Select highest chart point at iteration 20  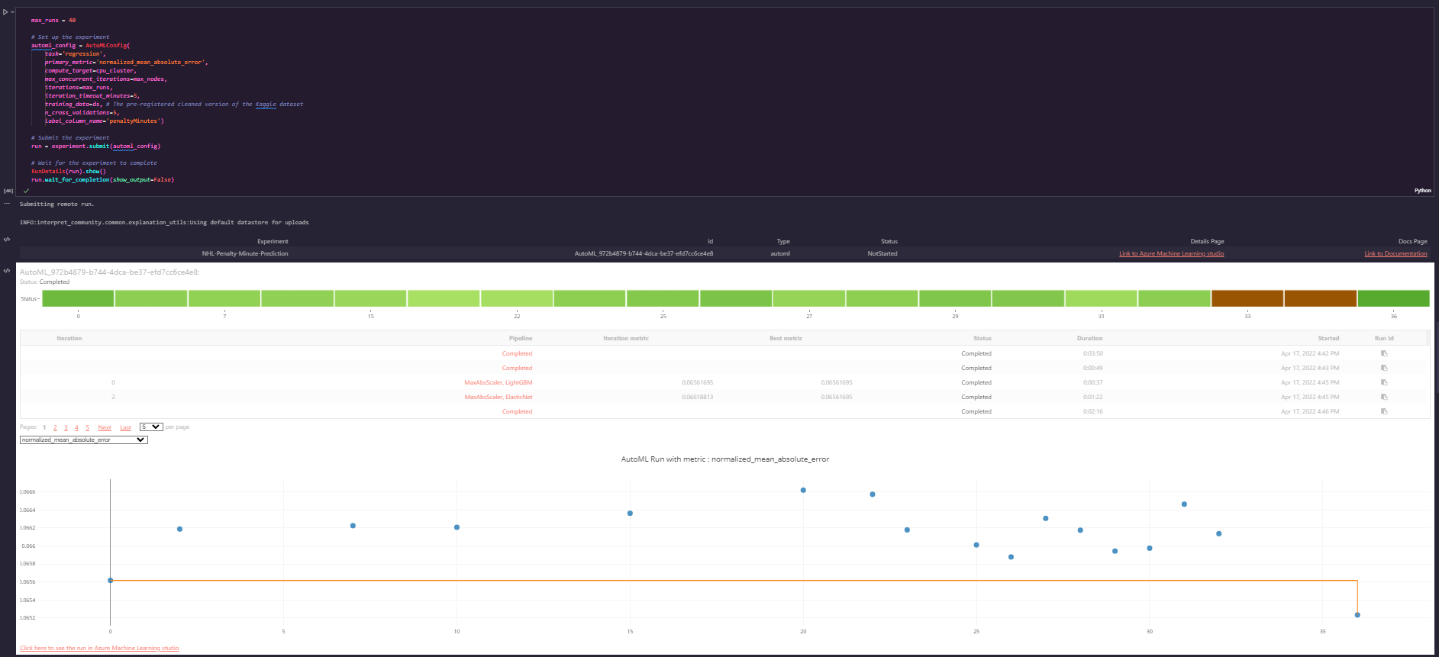pyautogui.click(x=803, y=490)
